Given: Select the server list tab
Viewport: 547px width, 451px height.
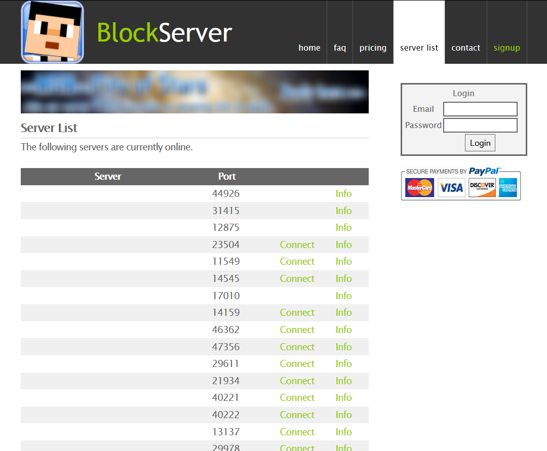Looking at the screenshot, I should point(419,48).
